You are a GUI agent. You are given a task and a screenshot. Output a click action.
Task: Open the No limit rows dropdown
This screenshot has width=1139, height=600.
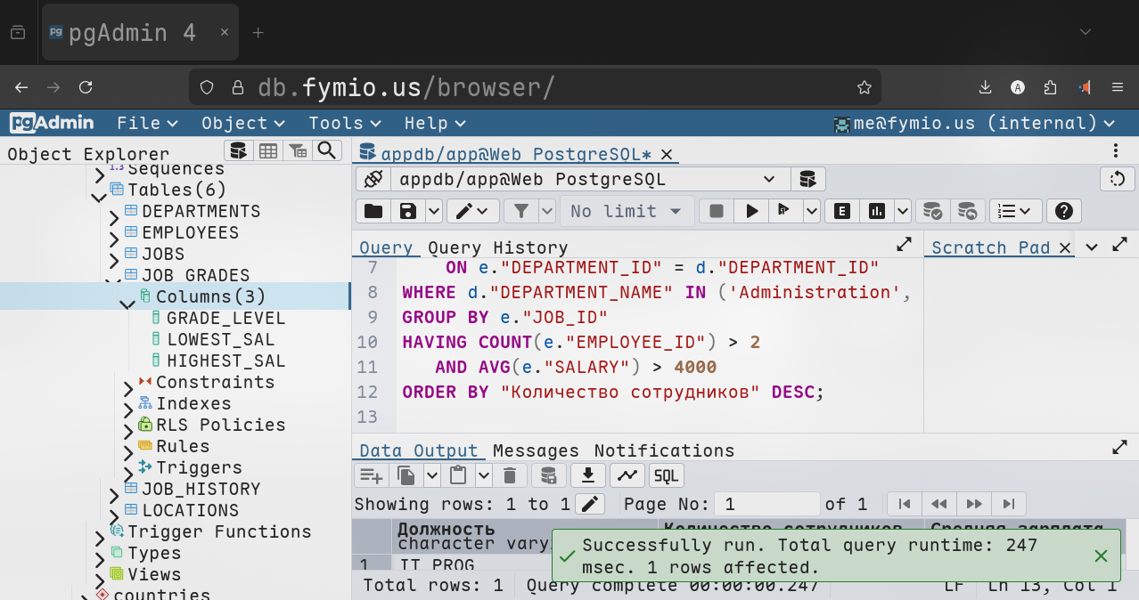click(627, 211)
